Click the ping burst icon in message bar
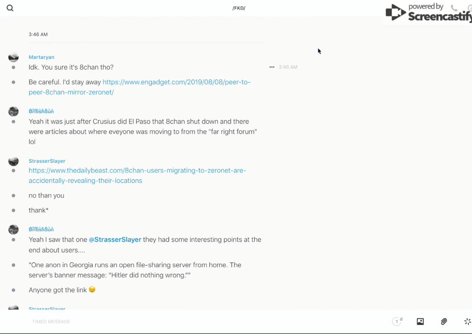Viewport: 472px width, 334px height. 467,322
